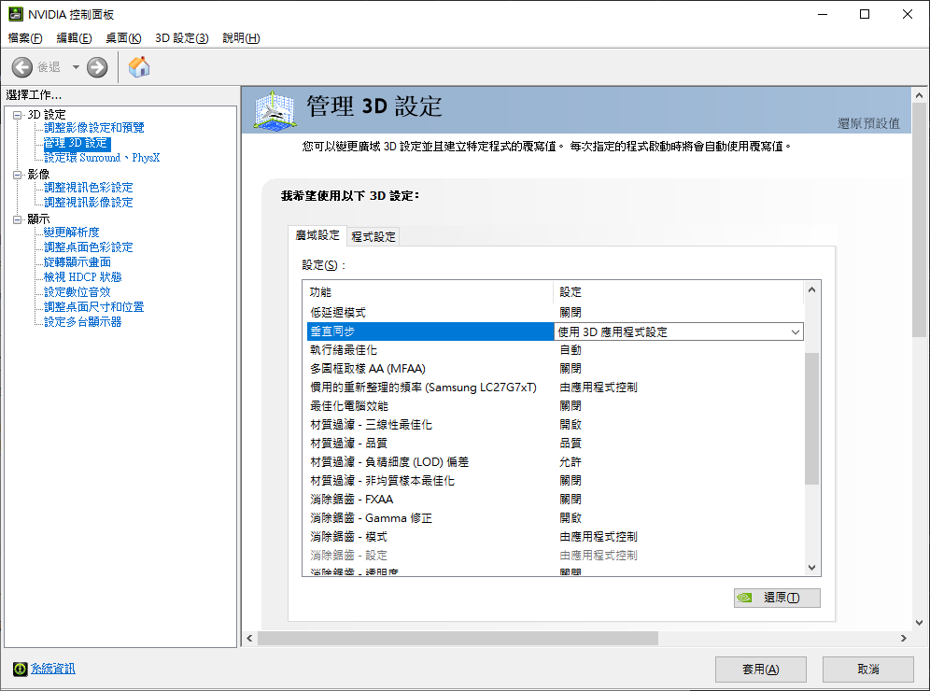
Task: Open the 編輯(E) menu
Action: pos(74,38)
